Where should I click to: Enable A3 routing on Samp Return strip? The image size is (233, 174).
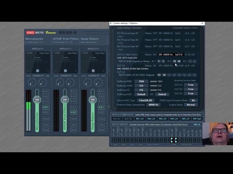pyautogui.click(x=102, y=101)
